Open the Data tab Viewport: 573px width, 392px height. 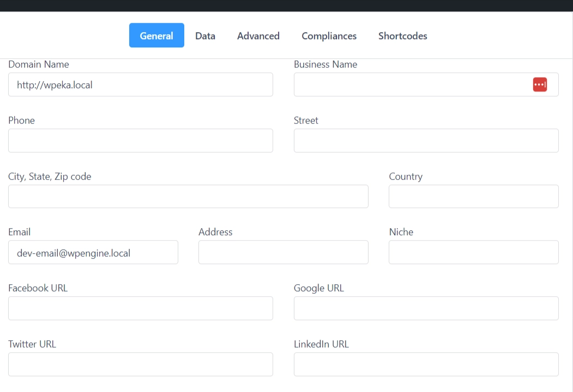[205, 36]
